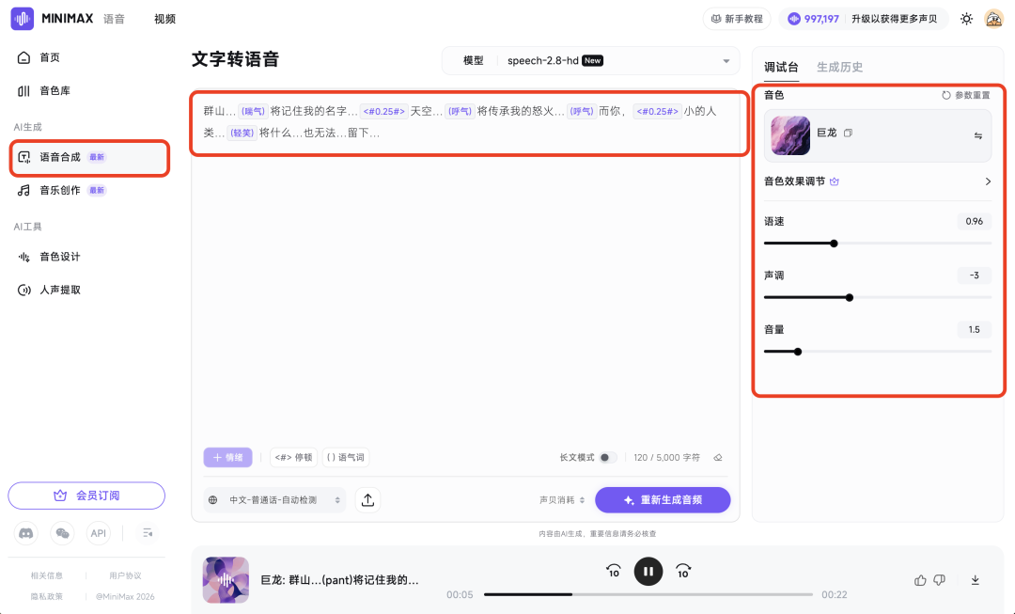Click 重新生成音频 to regenerate audio
The height and width of the screenshot is (614, 1015).
(x=663, y=499)
